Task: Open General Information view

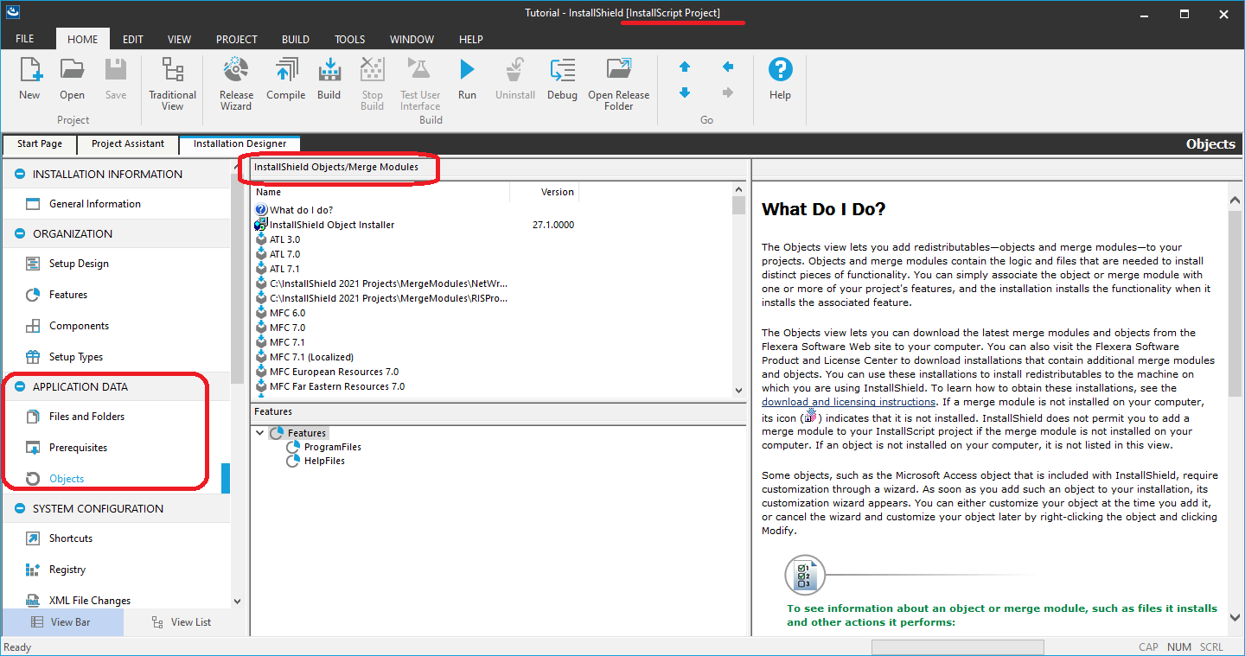Action: (x=95, y=204)
